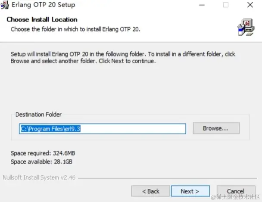Click the Choose Install Location heading
Viewport: 262px width, 202px height.
click(x=42, y=19)
